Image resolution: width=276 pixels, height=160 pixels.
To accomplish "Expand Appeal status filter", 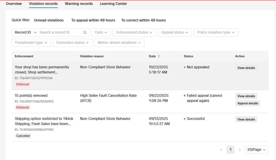I will click(x=175, y=32).
